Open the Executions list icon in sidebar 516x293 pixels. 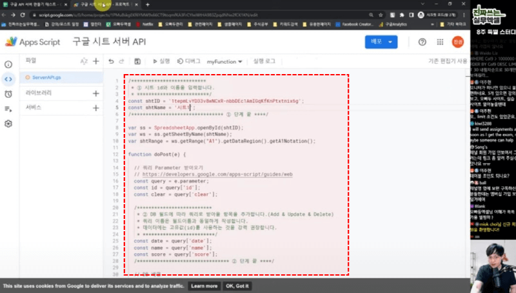click(8, 109)
